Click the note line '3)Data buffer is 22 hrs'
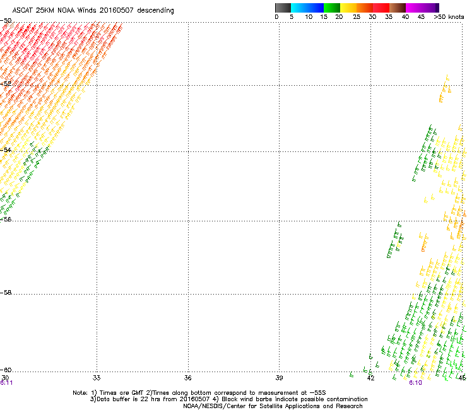The height and width of the screenshot is (410, 467). click(228, 399)
